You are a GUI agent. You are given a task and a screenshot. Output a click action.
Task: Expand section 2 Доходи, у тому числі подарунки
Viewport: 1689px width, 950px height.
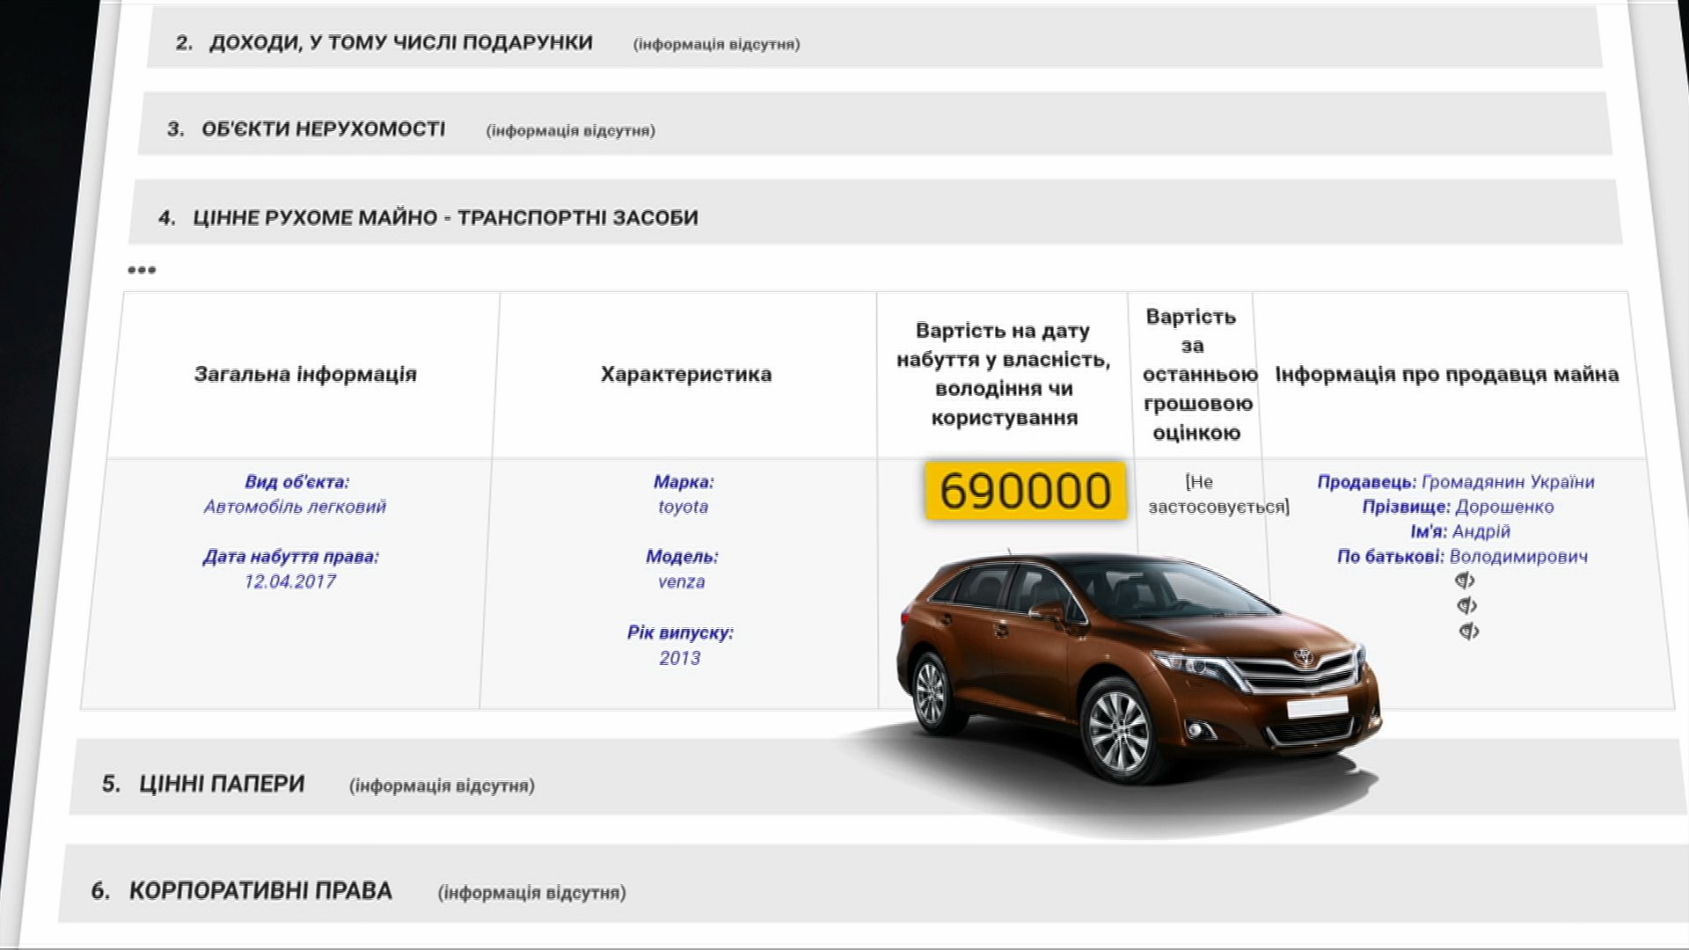[401, 43]
